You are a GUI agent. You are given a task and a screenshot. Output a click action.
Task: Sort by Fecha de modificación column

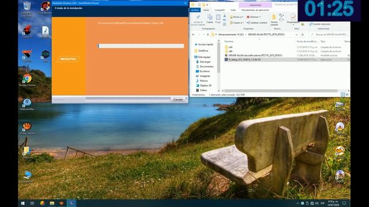click(x=307, y=41)
